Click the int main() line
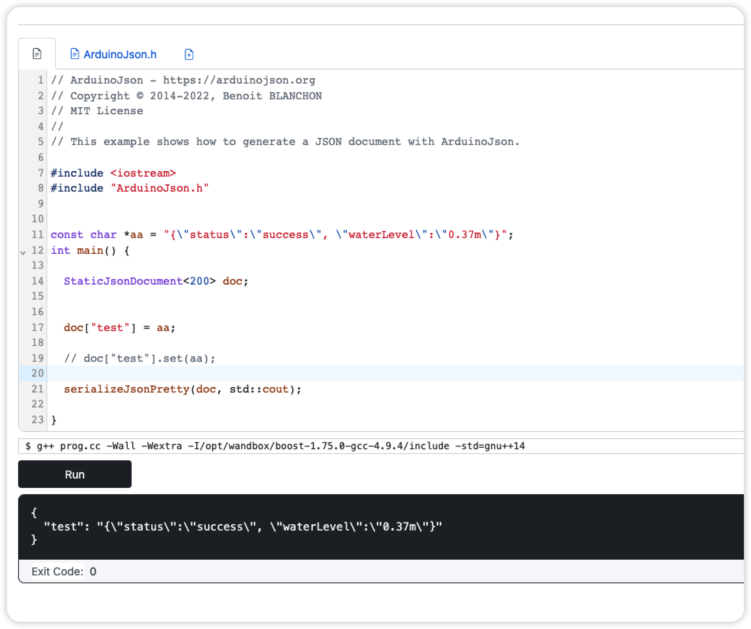Image resolution: width=751 pixels, height=629 pixels. coord(90,251)
